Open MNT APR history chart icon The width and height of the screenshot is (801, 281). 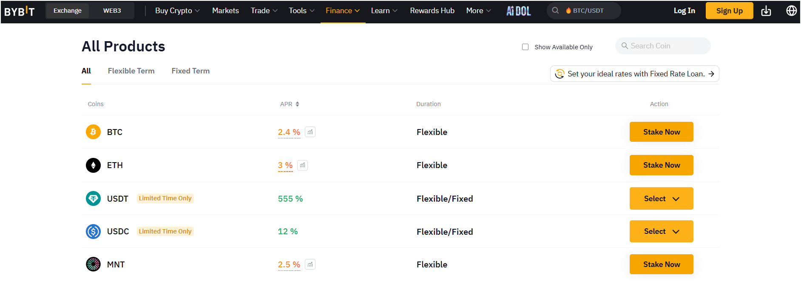pyautogui.click(x=310, y=264)
